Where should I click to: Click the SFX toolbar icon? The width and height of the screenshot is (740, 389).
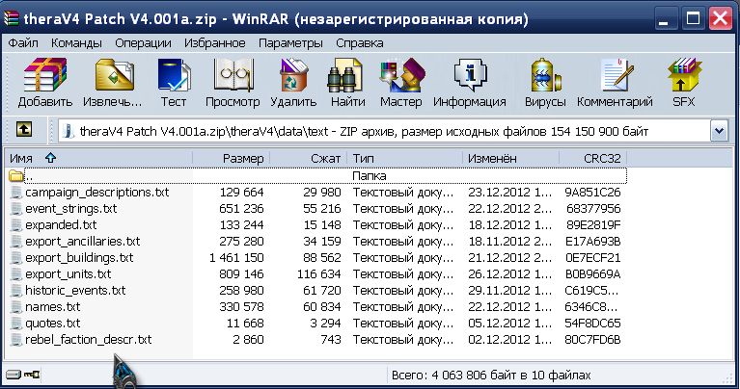(684, 75)
